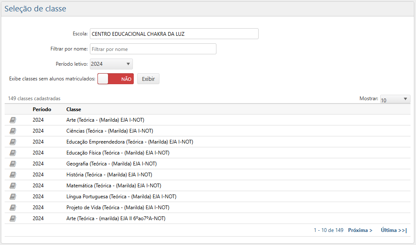This screenshot has width=416, height=245.
Task: Toggle the show classes without students switch
Action: click(116, 79)
